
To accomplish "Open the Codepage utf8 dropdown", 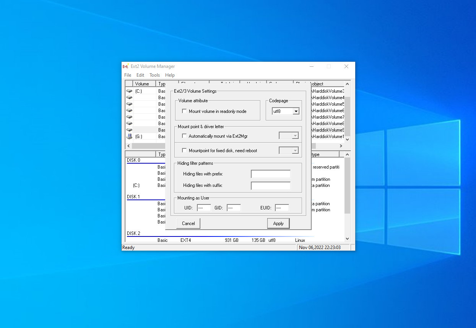I will [296, 111].
